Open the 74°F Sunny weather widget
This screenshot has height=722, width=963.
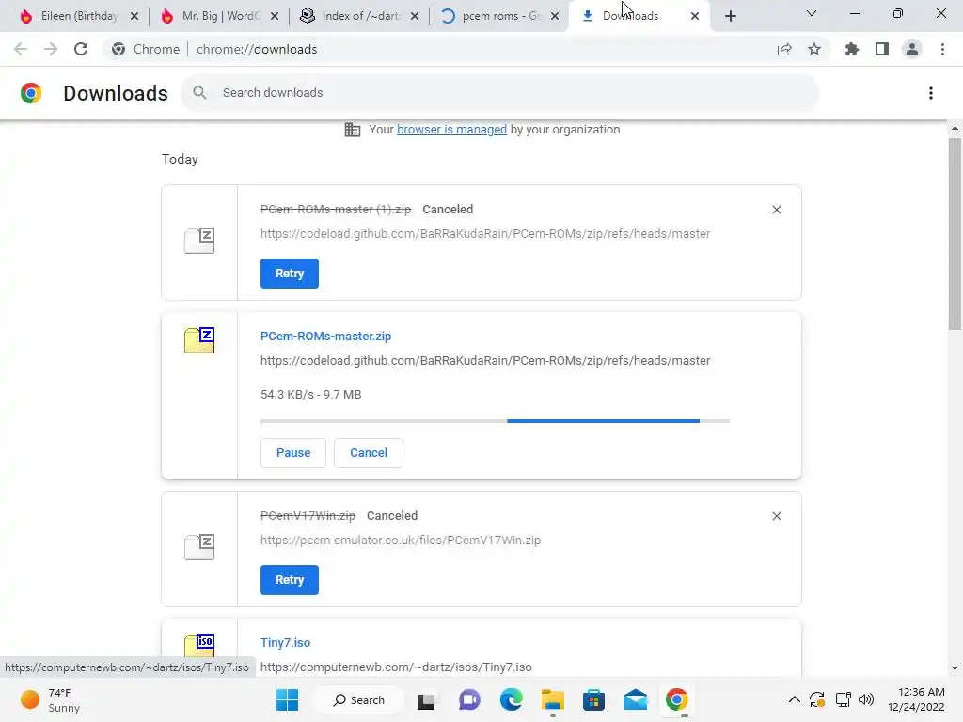click(x=51, y=699)
